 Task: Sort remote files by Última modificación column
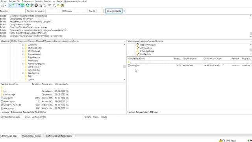[213, 59]
